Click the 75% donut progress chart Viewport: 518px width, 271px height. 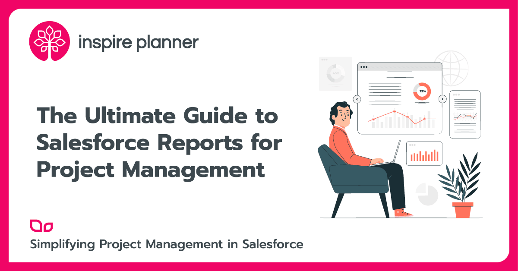click(x=422, y=91)
